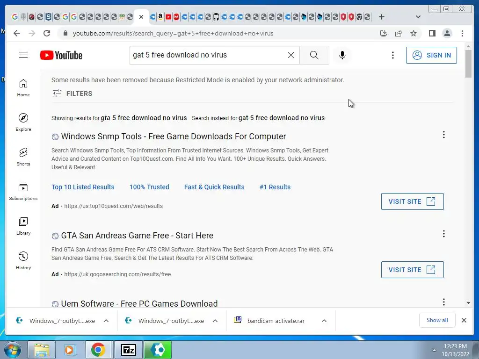Image resolution: width=479 pixels, height=359 pixels.
Task: Click the YouTube logo
Action: click(x=61, y=55)
